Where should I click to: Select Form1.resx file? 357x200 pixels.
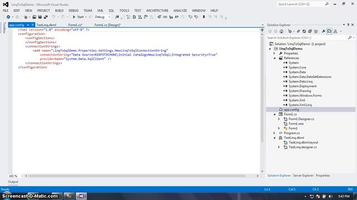[296, 124]
